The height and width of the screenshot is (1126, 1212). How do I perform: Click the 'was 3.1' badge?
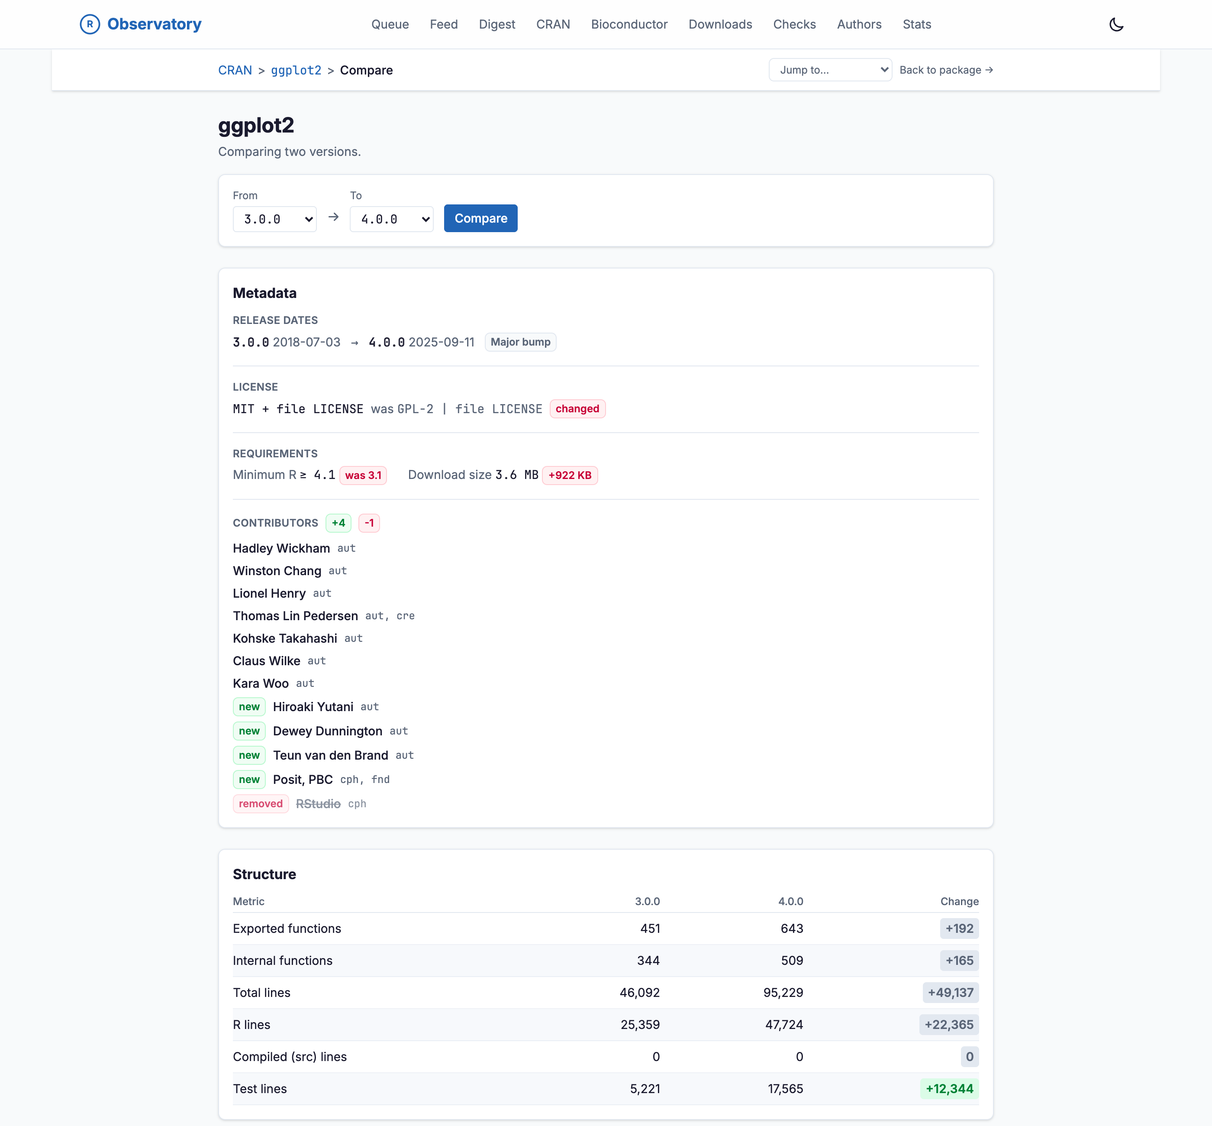(363, 475)
